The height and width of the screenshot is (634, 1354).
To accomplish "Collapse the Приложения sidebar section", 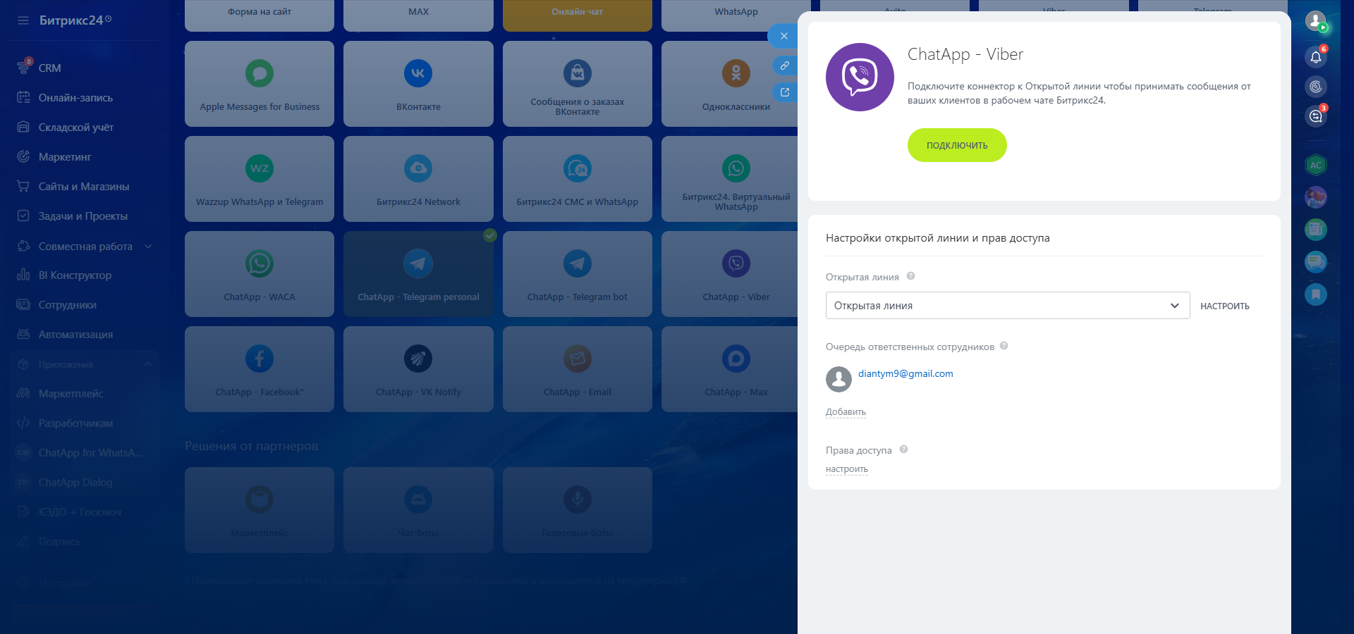I will tap(148, 364).
